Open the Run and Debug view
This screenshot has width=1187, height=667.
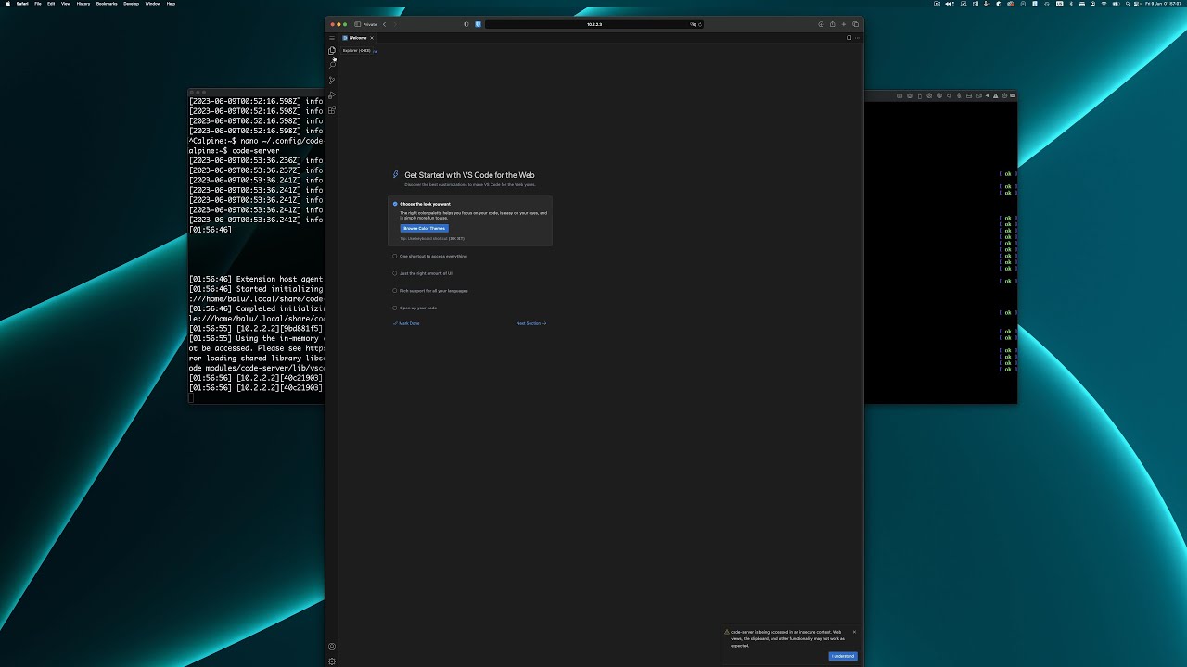[x=332, y=95]
